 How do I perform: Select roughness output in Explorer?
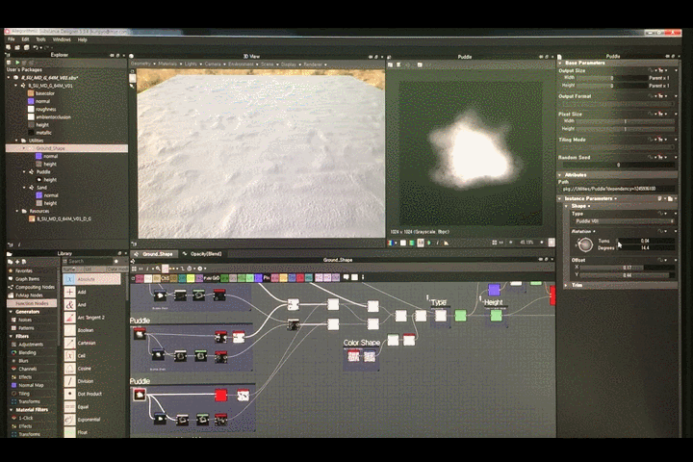click(42, 109)
